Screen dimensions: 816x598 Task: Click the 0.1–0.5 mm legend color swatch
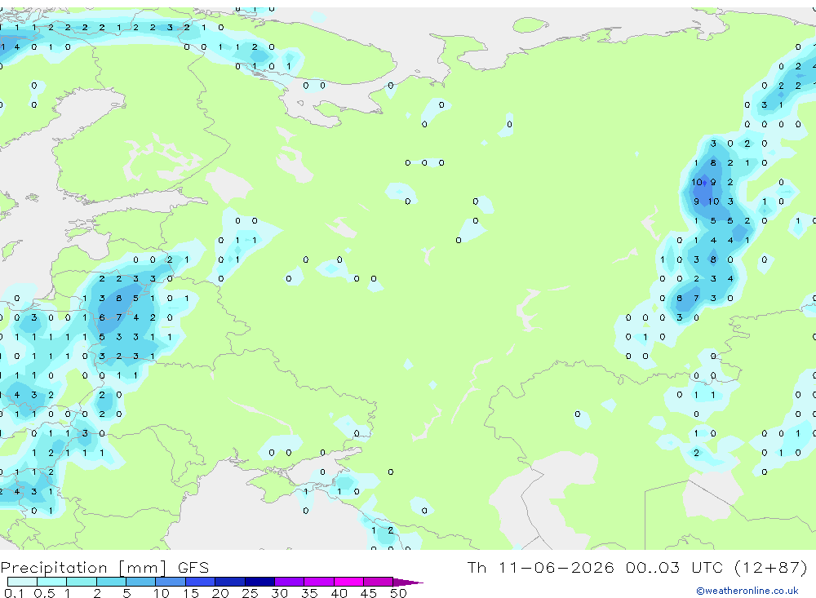pos(22,582)
